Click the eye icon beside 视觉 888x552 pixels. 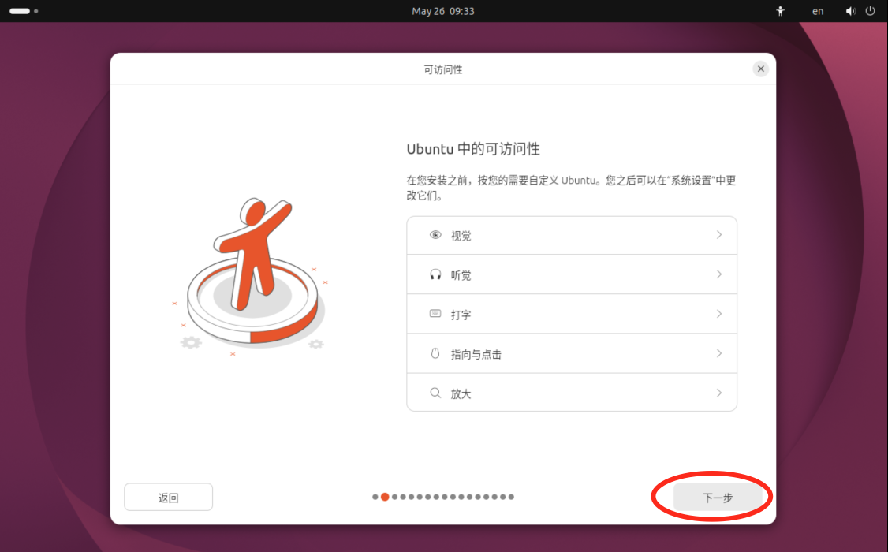[x=435, y=235]
